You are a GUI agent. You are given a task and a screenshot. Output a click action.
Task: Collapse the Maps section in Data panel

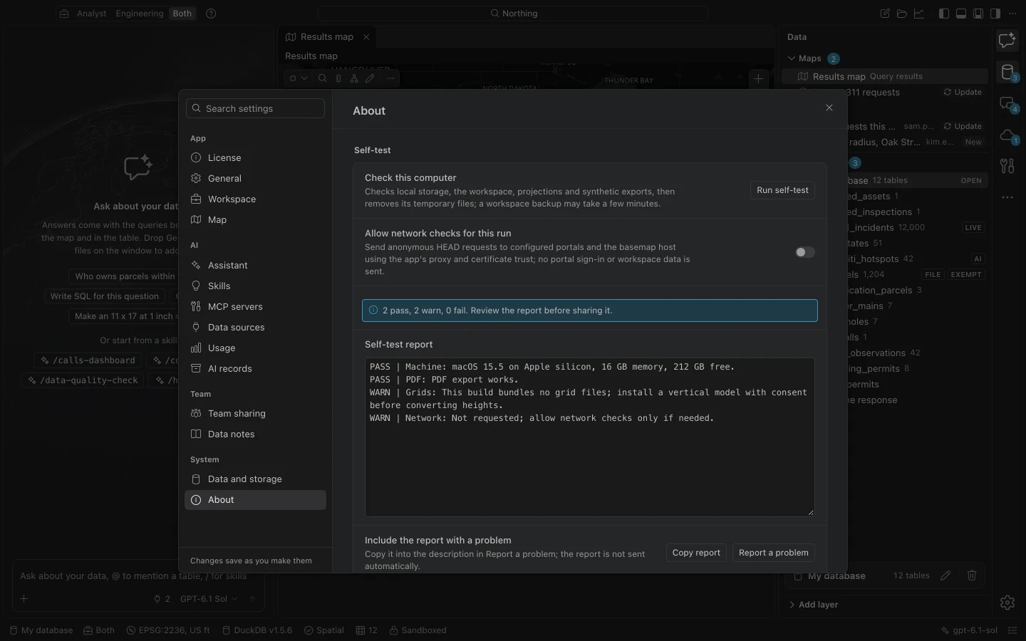coord(792,58)
